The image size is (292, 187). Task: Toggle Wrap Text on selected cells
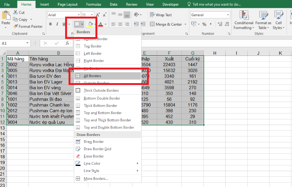[x=161, y=15]
